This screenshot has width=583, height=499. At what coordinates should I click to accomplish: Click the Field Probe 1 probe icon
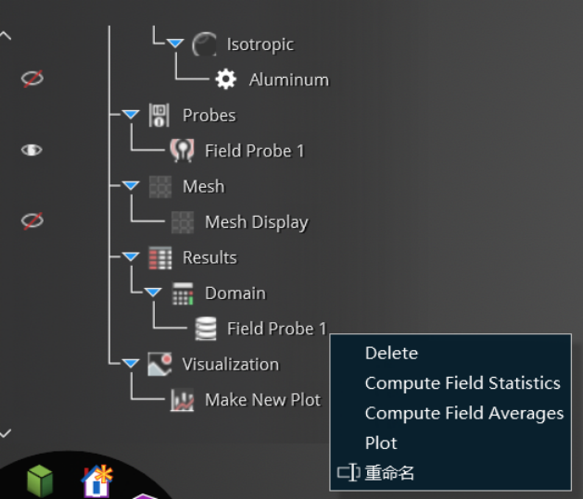182,150
